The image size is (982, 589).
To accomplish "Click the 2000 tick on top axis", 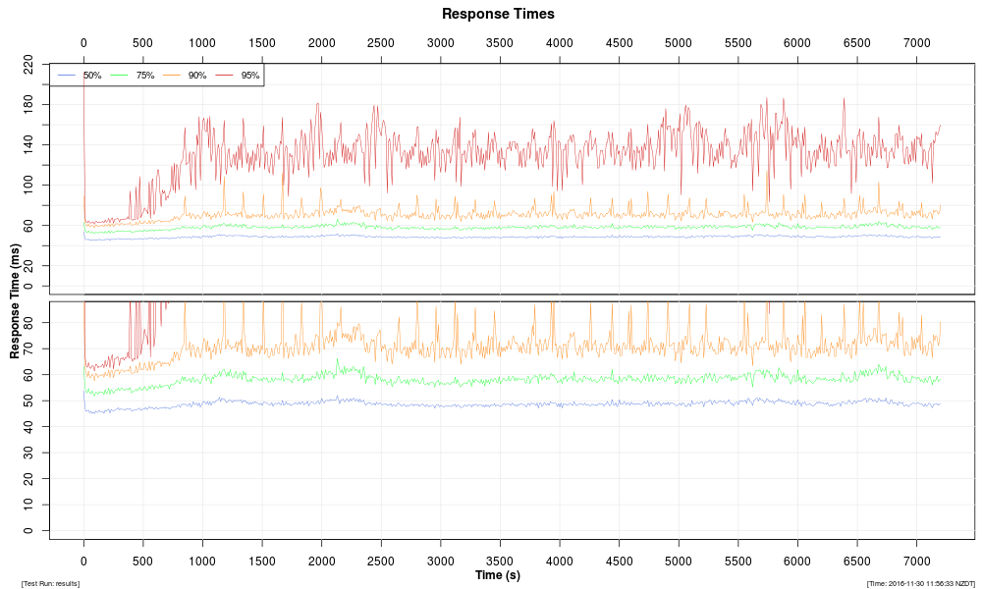I will tap(321, 43).
